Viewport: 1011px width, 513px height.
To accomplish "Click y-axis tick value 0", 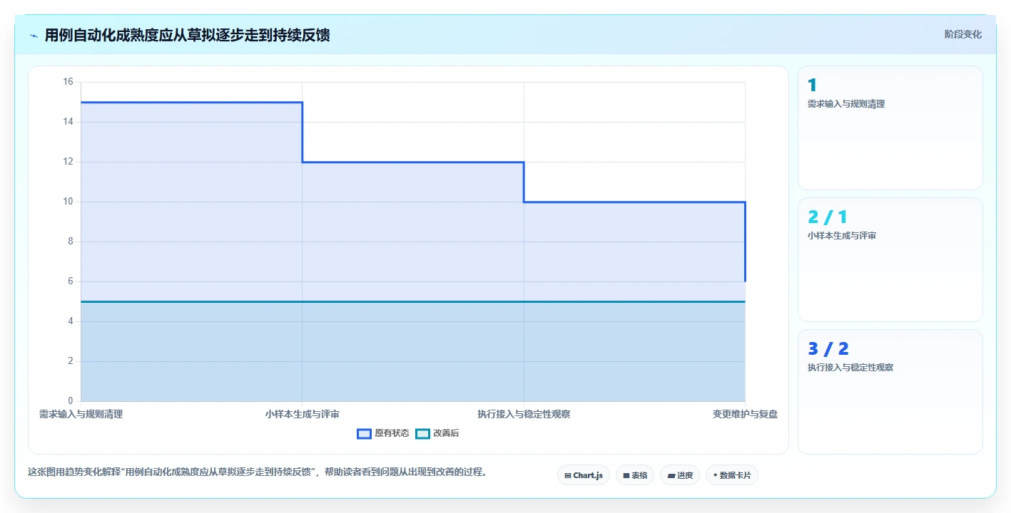I will (x=71, y=401).
